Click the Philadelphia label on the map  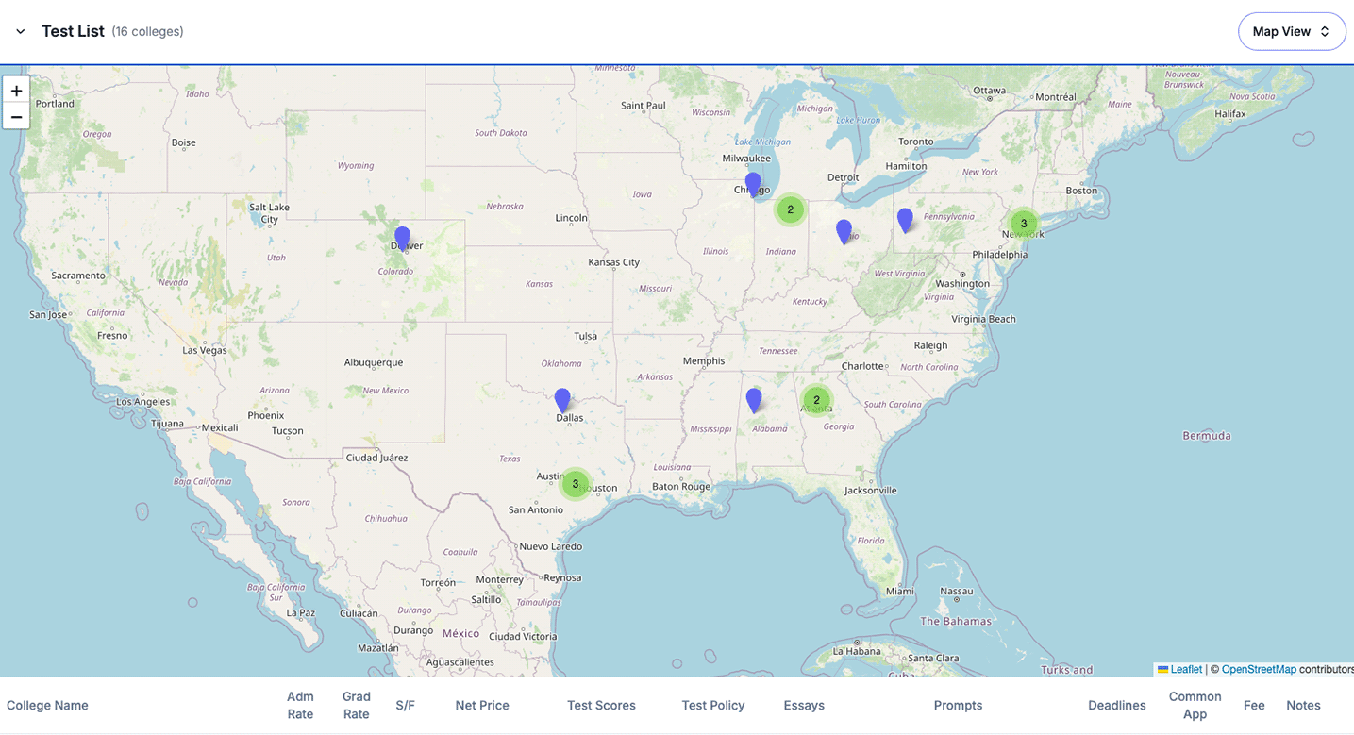[1000, 255]
